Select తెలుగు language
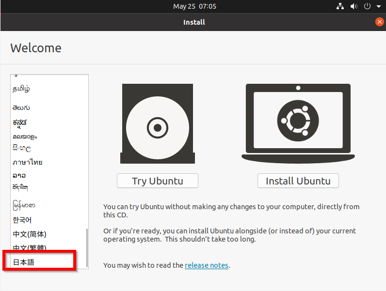Image resolution: width=386 pixels, height=291 pixels. pyautogui.click(x=49, y=108)
